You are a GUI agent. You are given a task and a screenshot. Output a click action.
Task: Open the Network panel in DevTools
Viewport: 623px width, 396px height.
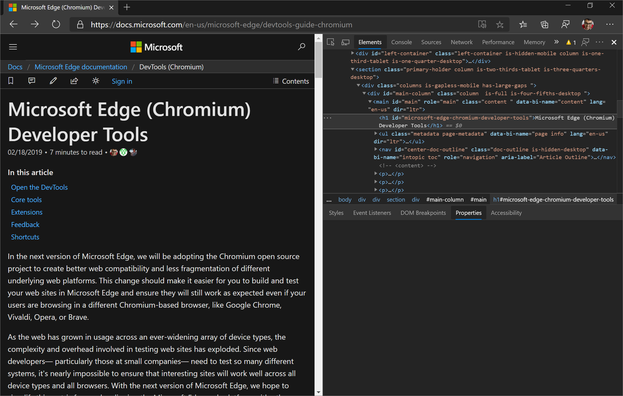pos(461,42)
